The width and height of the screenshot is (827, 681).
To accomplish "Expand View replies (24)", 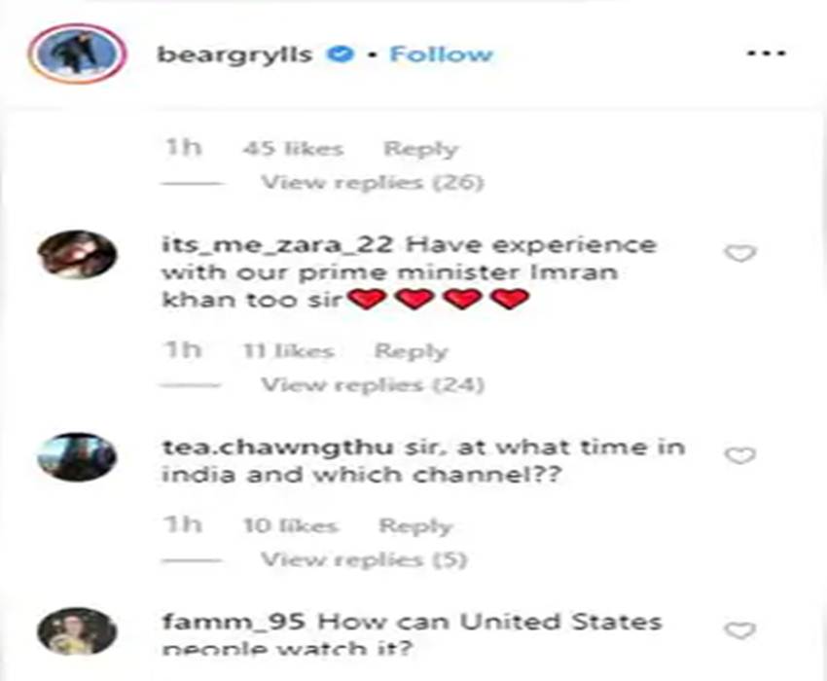I will coord(373,385).
